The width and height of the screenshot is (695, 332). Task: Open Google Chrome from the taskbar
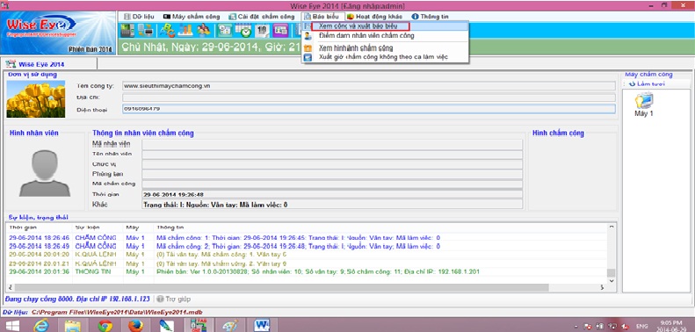click(x=105, y=325)
